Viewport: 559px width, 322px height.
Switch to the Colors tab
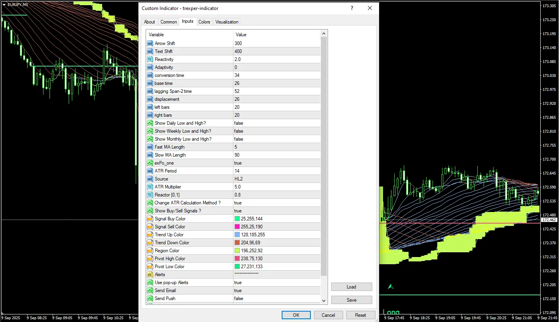(204, 22)
